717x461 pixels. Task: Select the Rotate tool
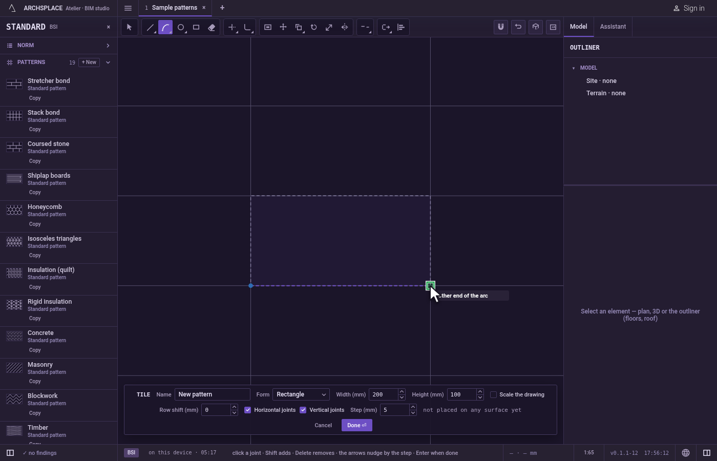(x=313, y=27)
